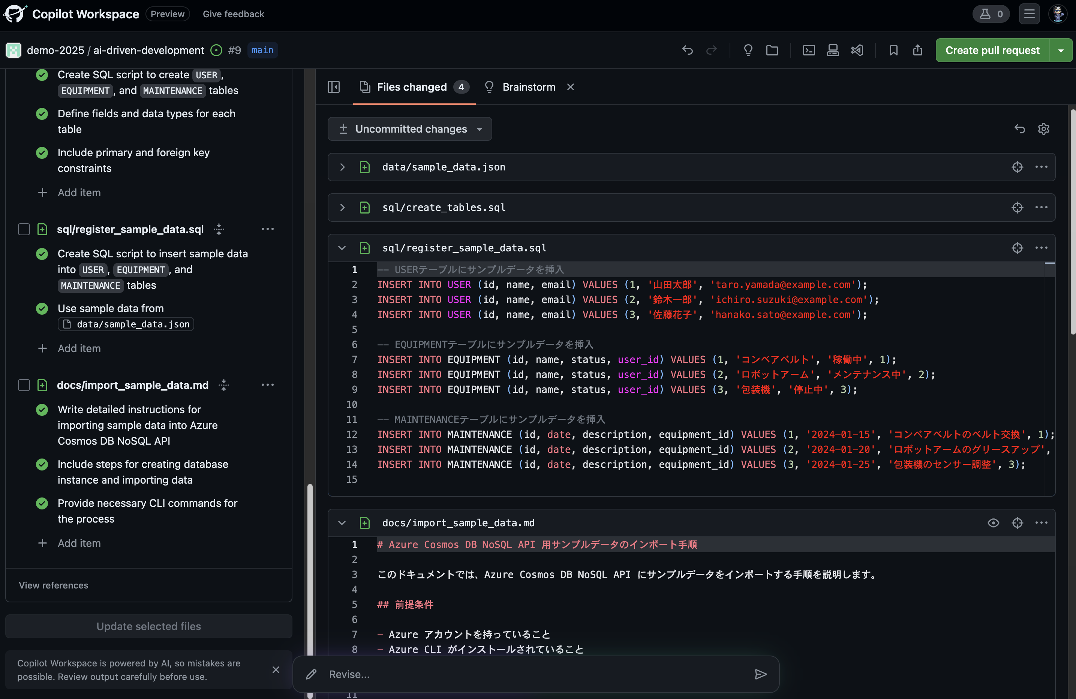Viewport: 1076px width, 699px height.
Task: Close the Brainstorm tab
Action: point(571,87)
